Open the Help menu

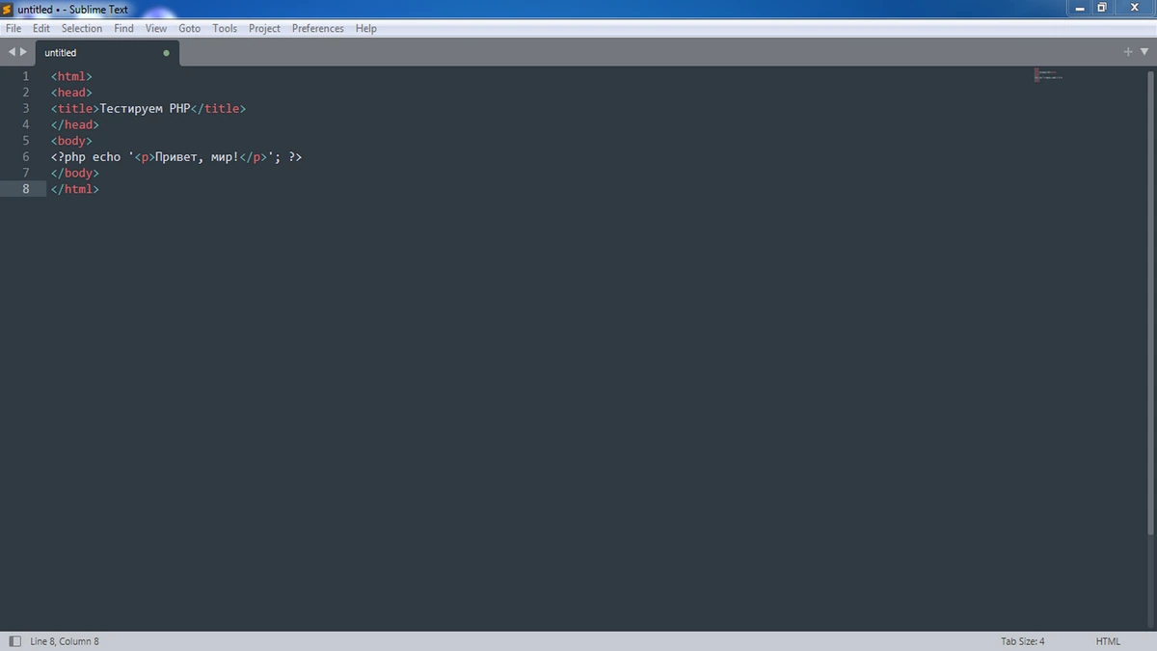coord(365,28)
